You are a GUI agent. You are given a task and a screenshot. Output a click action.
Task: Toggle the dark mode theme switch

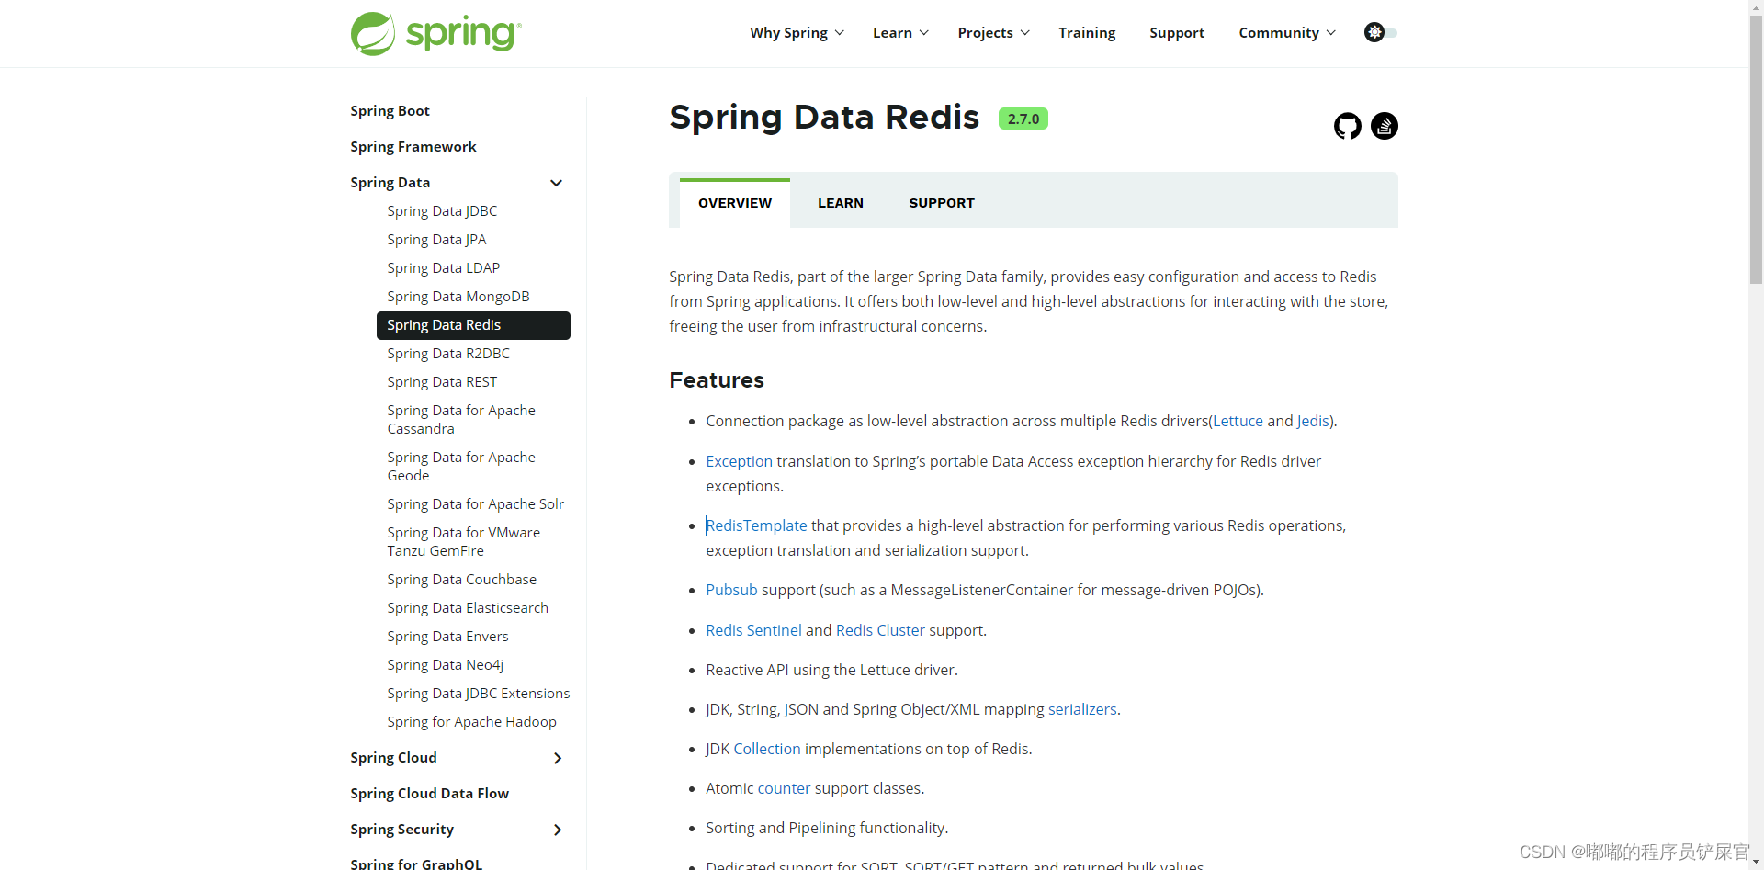(x=1381, y=32)
